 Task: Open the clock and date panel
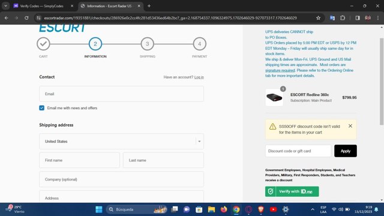(363, 209)
